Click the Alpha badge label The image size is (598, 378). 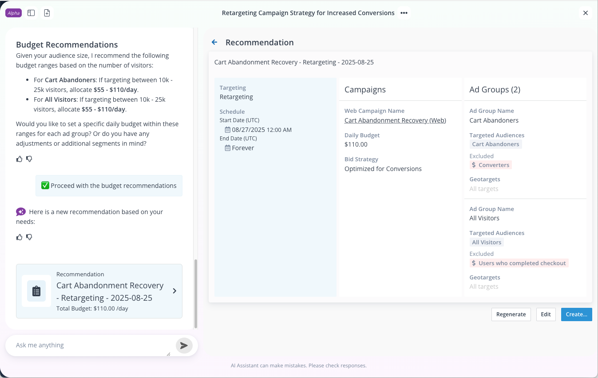point(14,13)
